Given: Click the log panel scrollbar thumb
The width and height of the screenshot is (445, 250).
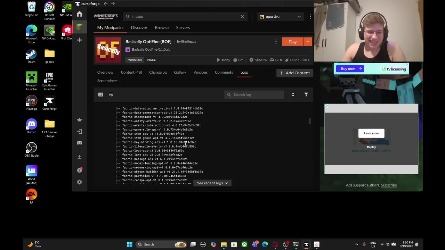Looking at the screenshot, I should [x=310, y=121].
